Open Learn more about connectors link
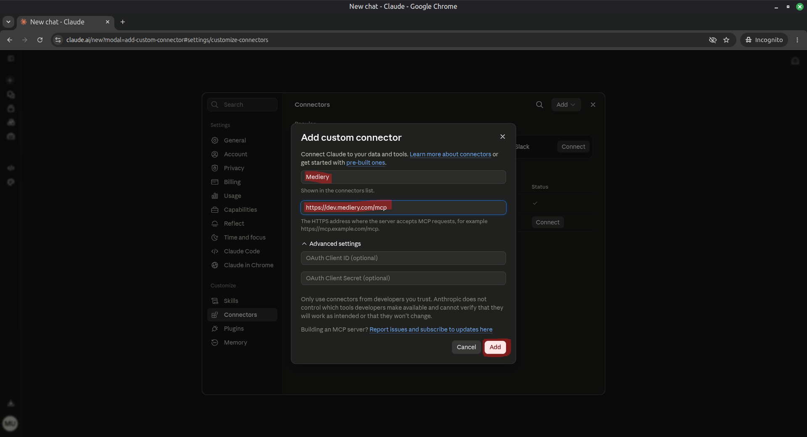807x437 pixels. click(x=450, y=154)
